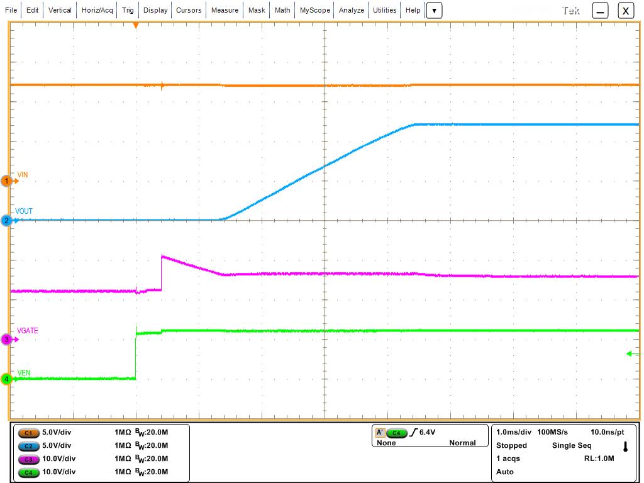Open the Measure menu
The width and height of the screenshot is (644, 483).
[x=225, y=10]
